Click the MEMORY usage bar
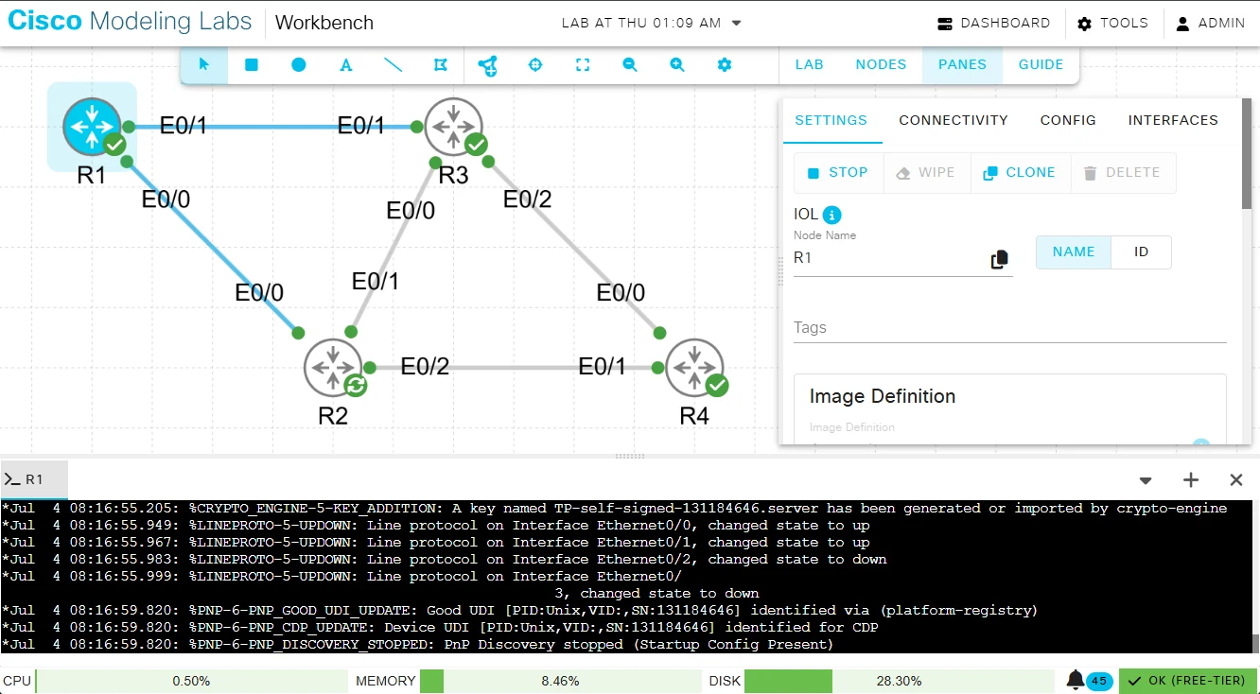The height and width of the screenshot is (694, 1260). pyautogui.click(x=561, y=681)
